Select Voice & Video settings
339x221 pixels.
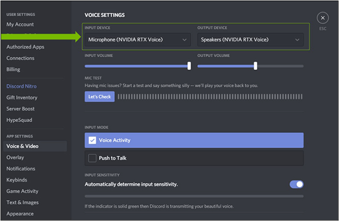(x=35, y=146)
